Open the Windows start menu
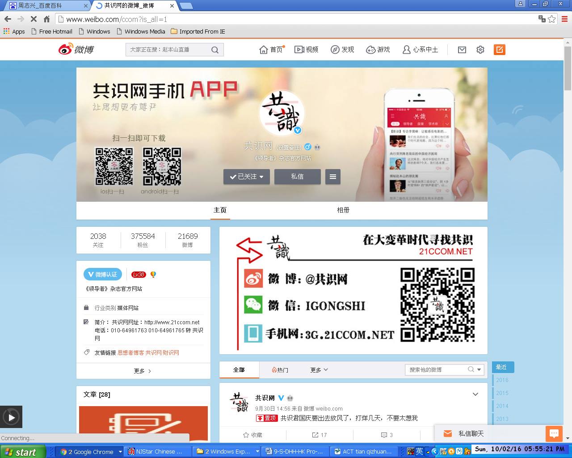This screenshot has height=458, width=572. 22,452
